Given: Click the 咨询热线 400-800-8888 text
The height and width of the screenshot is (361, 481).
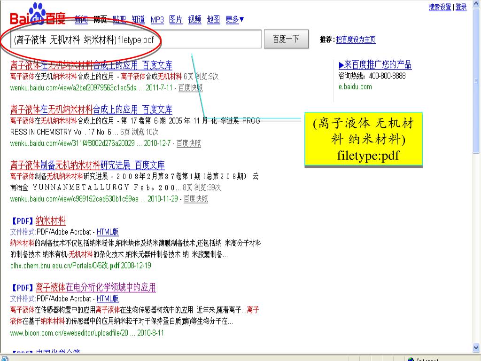Looking at the screenshot, I should click(372, 76).
